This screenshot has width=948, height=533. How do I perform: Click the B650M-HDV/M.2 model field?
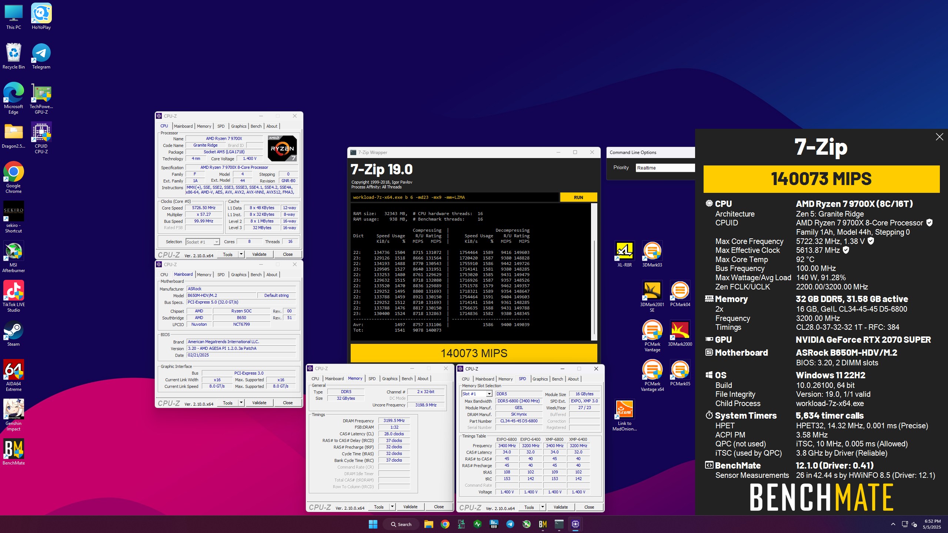(x=221, y=295)
